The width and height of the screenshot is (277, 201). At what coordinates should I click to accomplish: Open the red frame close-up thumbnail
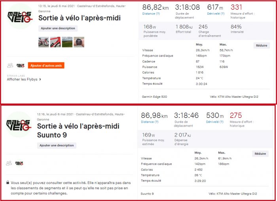[55, 42]
